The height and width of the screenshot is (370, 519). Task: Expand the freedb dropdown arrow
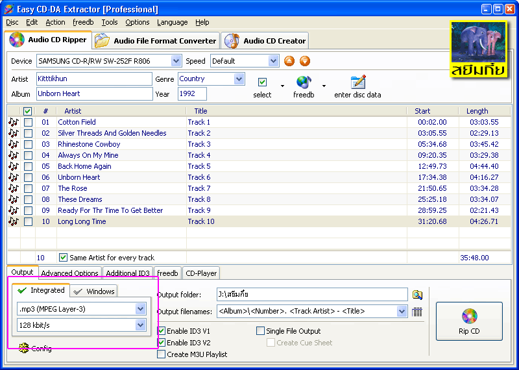324,86
